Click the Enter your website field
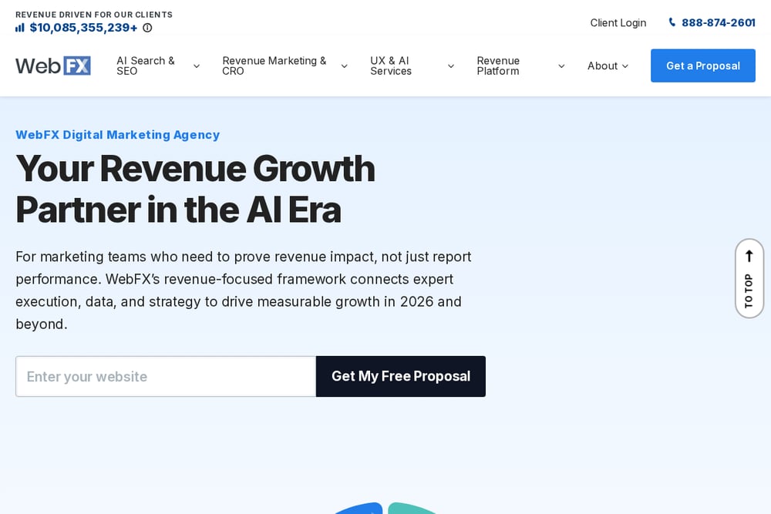Image resolution: width=771 pixels, height=514 pixels. click(x=166, y=376)
